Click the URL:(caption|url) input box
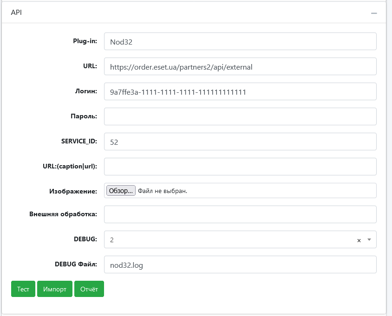The image size is (392, 316). pos(240,167)
